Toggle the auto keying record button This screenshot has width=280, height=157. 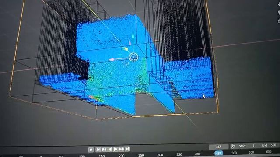tap(91, 150)
